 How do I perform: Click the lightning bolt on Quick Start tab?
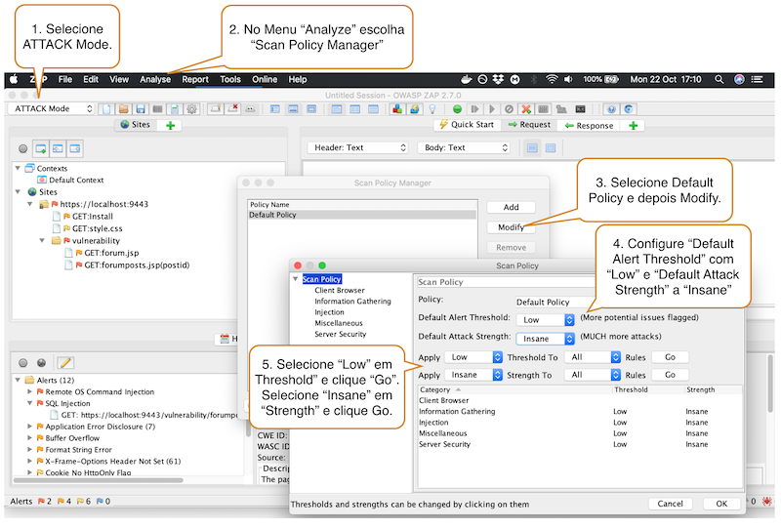pos(444,125)
